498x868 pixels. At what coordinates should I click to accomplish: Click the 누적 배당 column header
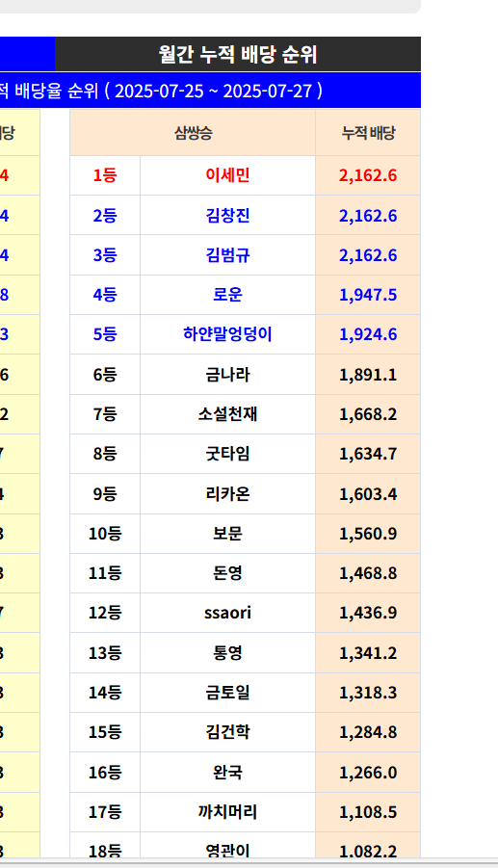(368, 133)
